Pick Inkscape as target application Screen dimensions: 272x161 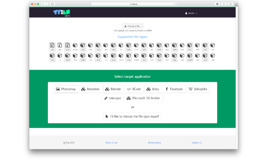point(113,98)
